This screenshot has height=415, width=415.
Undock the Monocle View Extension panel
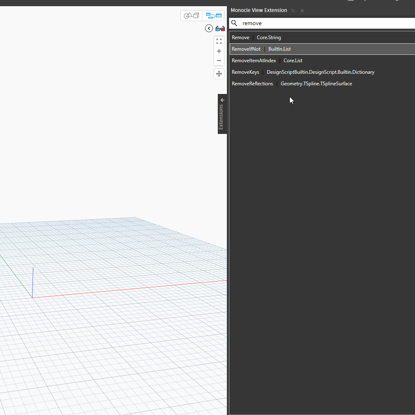[x=293, y=11]
